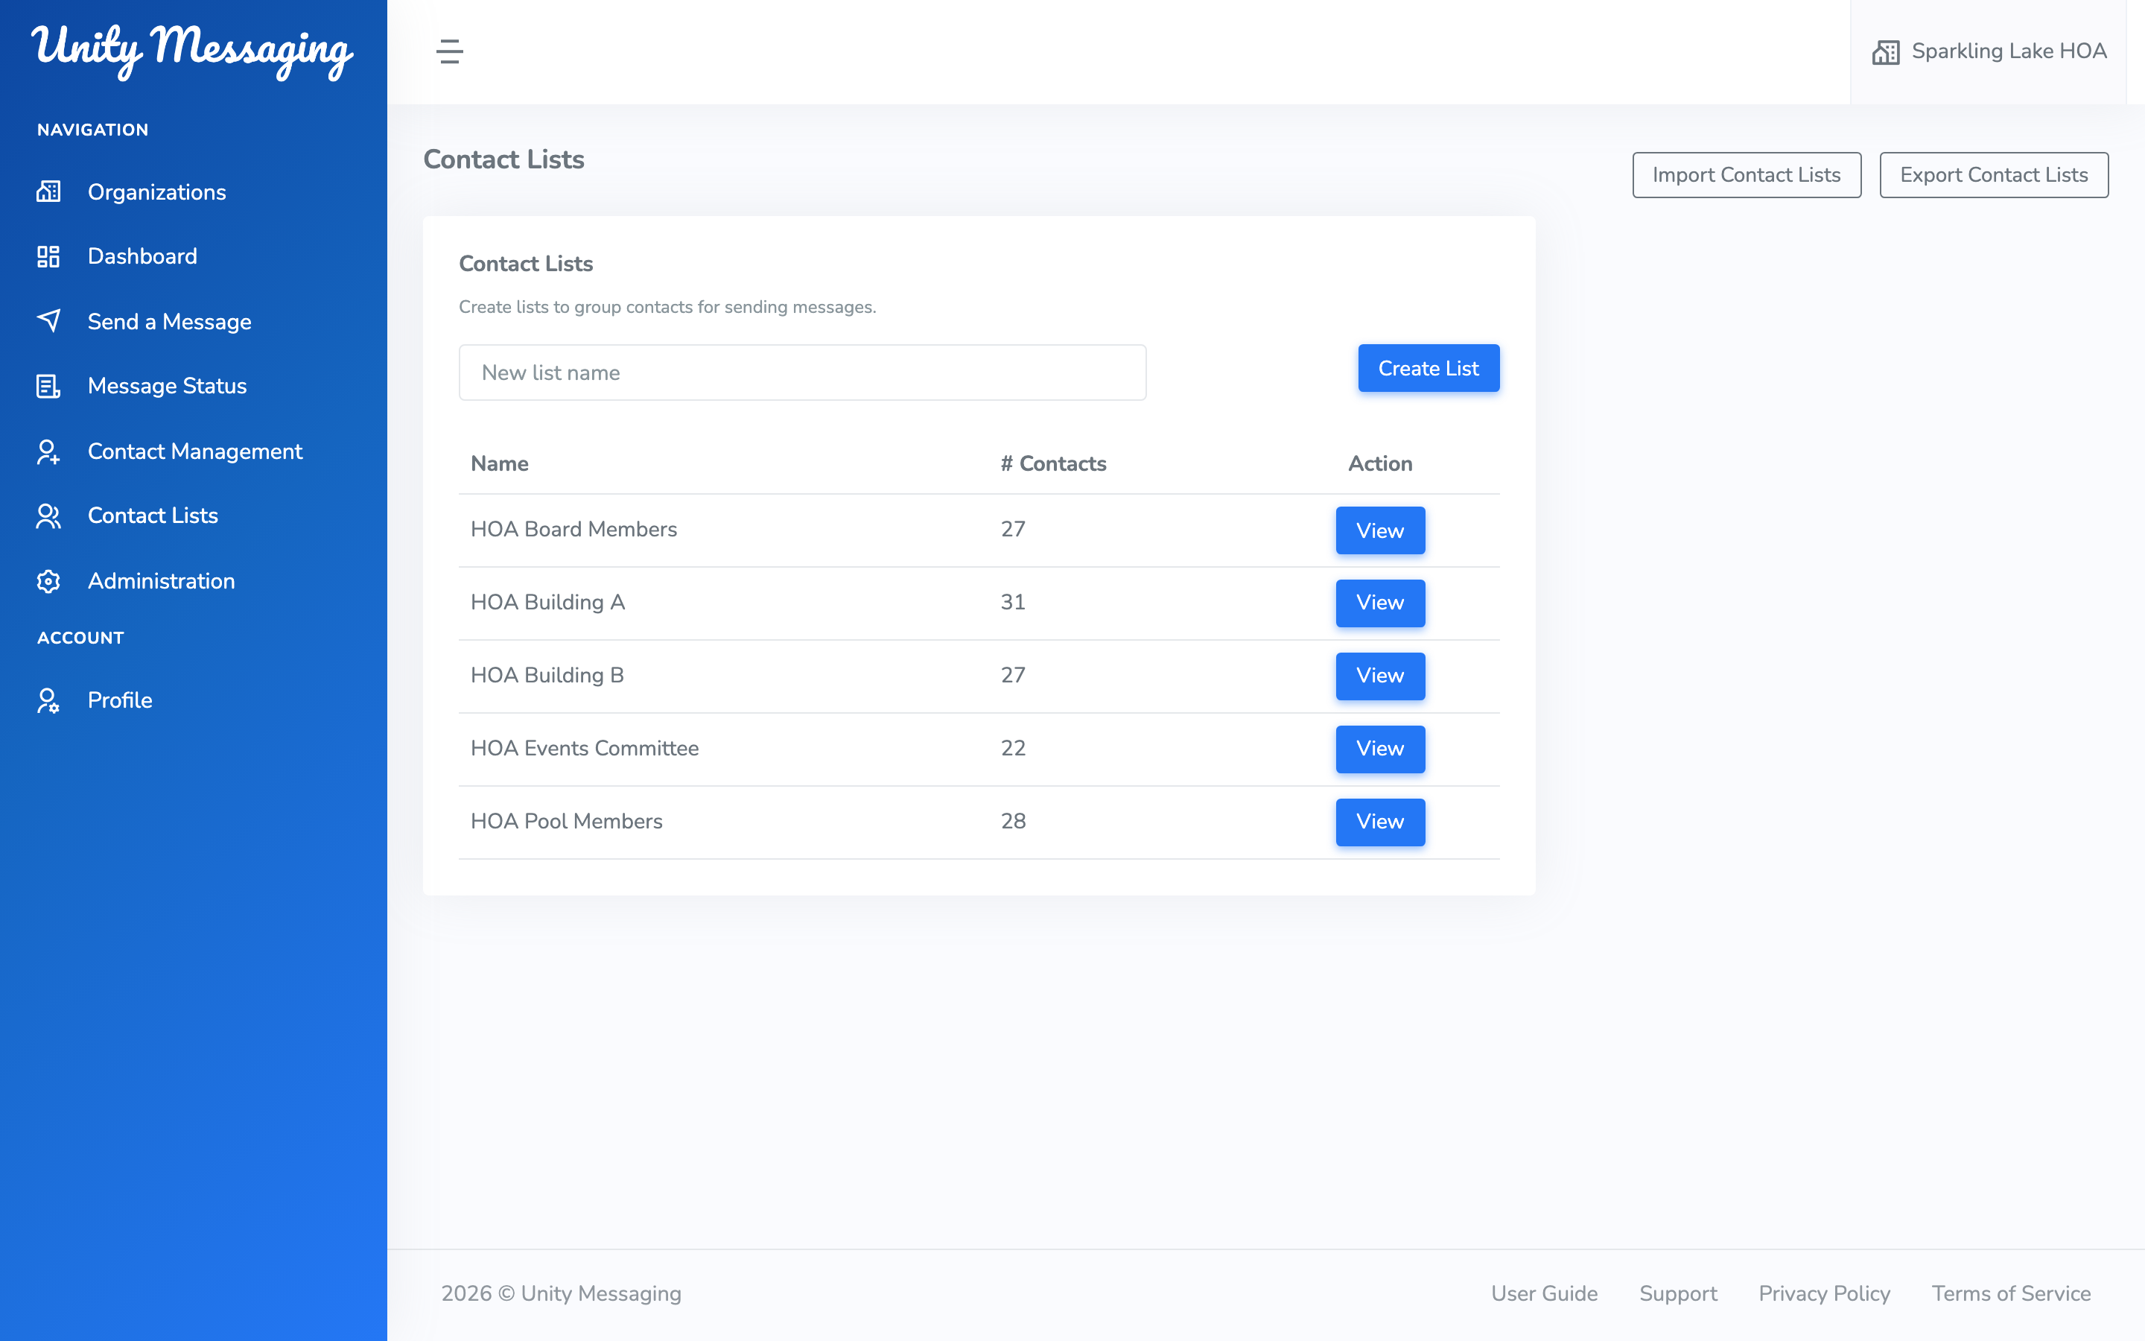This screenshot has width=2145, height=1341.
Task: View the HOA Board Members list
Action: [x=1380, y=530]
